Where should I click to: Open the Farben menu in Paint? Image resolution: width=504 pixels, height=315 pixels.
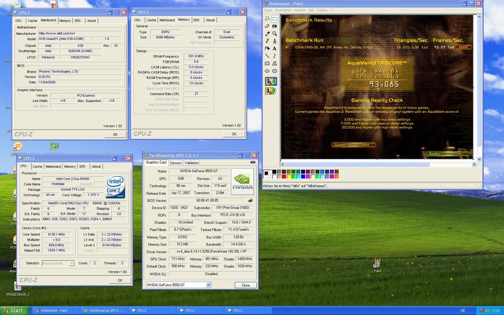(322, 10)
